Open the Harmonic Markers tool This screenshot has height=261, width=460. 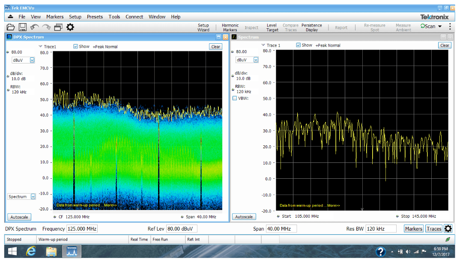(x=230, y=26)
